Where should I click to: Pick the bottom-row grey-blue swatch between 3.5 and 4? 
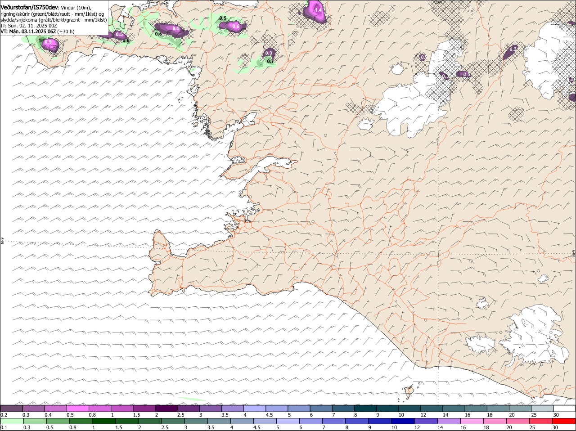click(x=219, y=421)
